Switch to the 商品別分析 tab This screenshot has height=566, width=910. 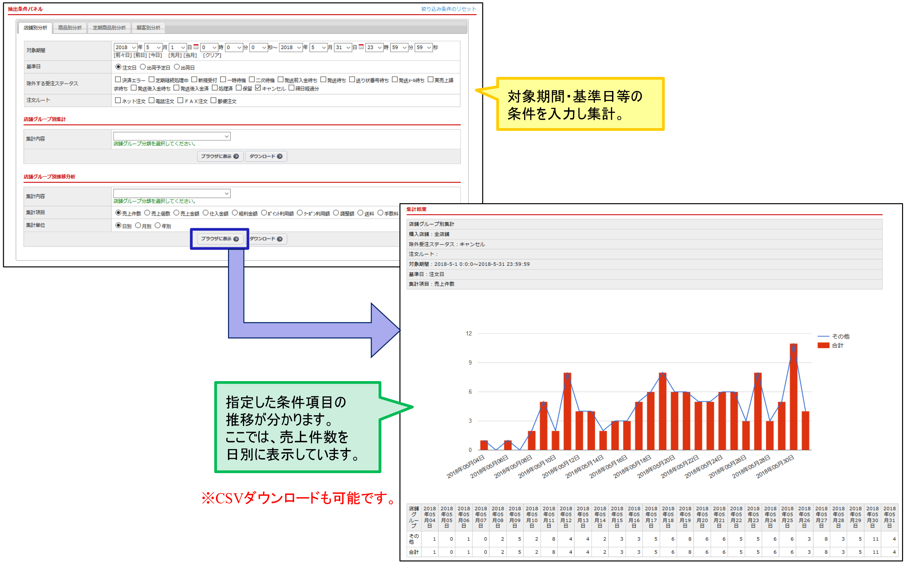point(70,28)
